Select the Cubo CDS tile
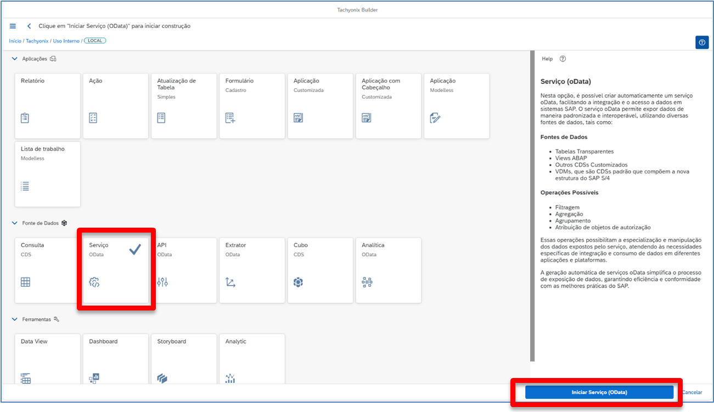 click(x=320, y=270)
